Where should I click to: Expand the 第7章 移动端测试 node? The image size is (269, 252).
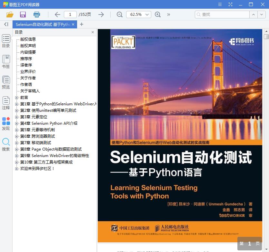[16, 143]
